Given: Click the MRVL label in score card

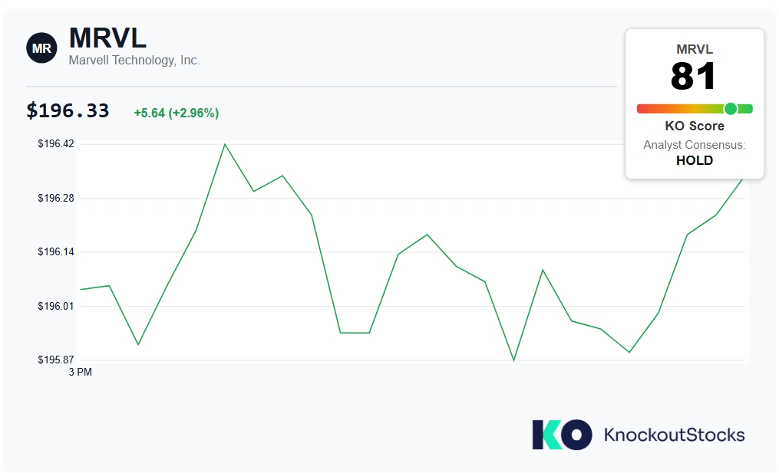Looking at the screenshot, I should pos(695,49).
